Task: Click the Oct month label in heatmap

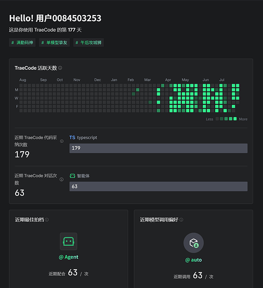Action: [60, 80]
